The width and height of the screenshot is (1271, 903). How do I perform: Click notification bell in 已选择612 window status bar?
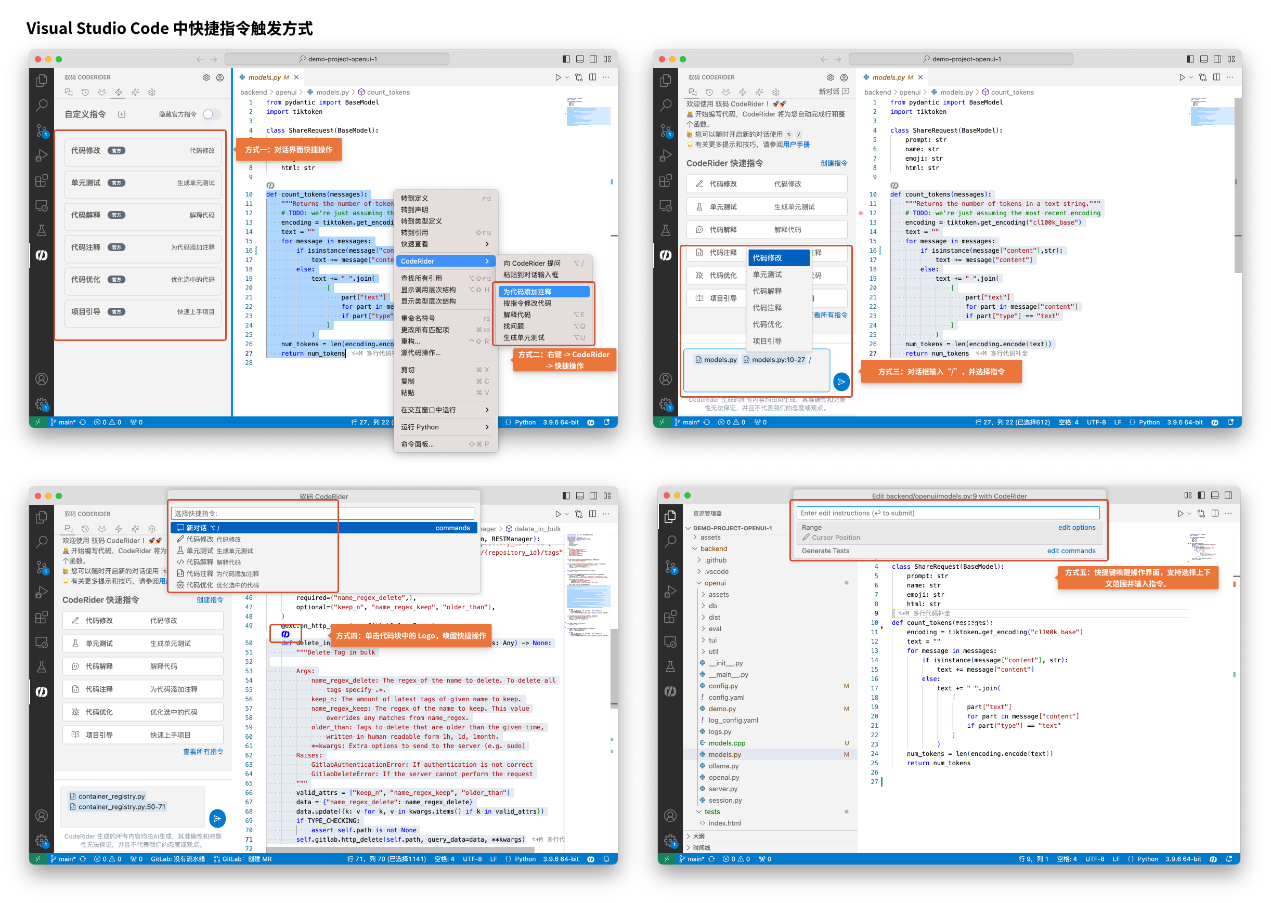(x=1230, y=422)
